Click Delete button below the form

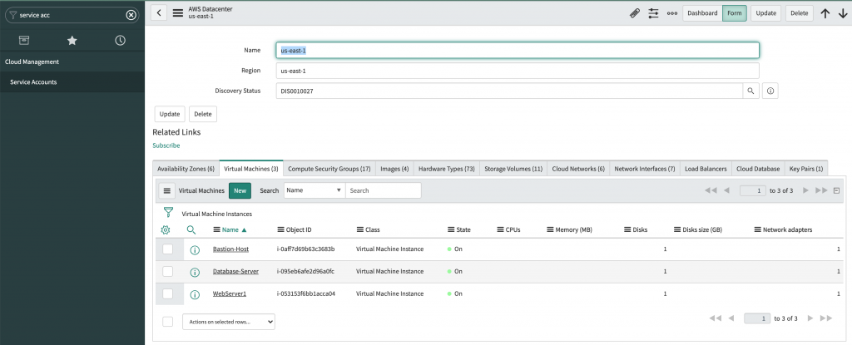pos(203,114)
